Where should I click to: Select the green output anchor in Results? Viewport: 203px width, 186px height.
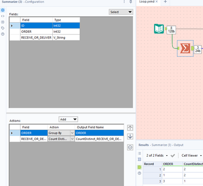point(140,167)
